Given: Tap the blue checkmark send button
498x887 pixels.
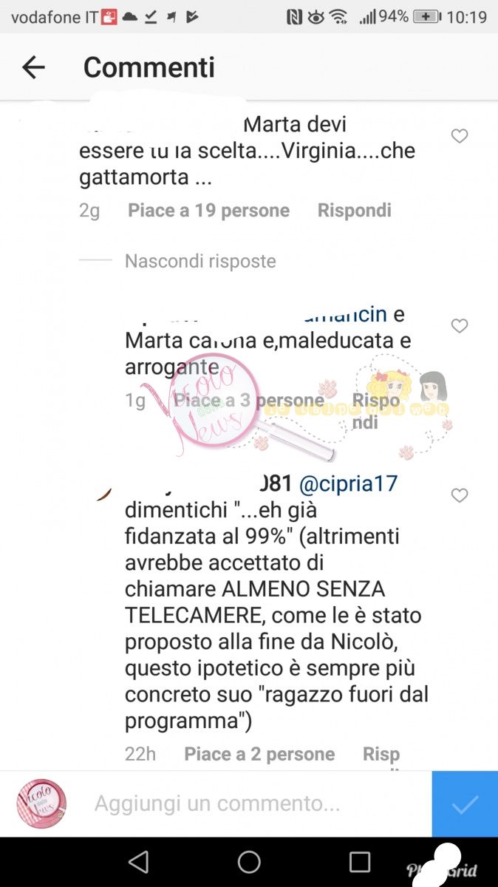Looking at the screenshot, I should coord(465,803).
